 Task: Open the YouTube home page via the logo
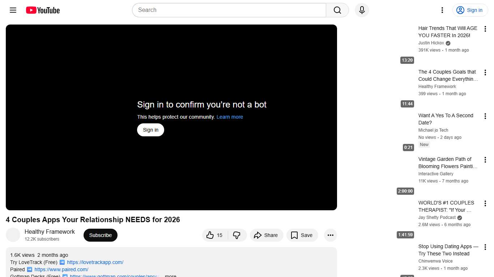coord(42,10)
